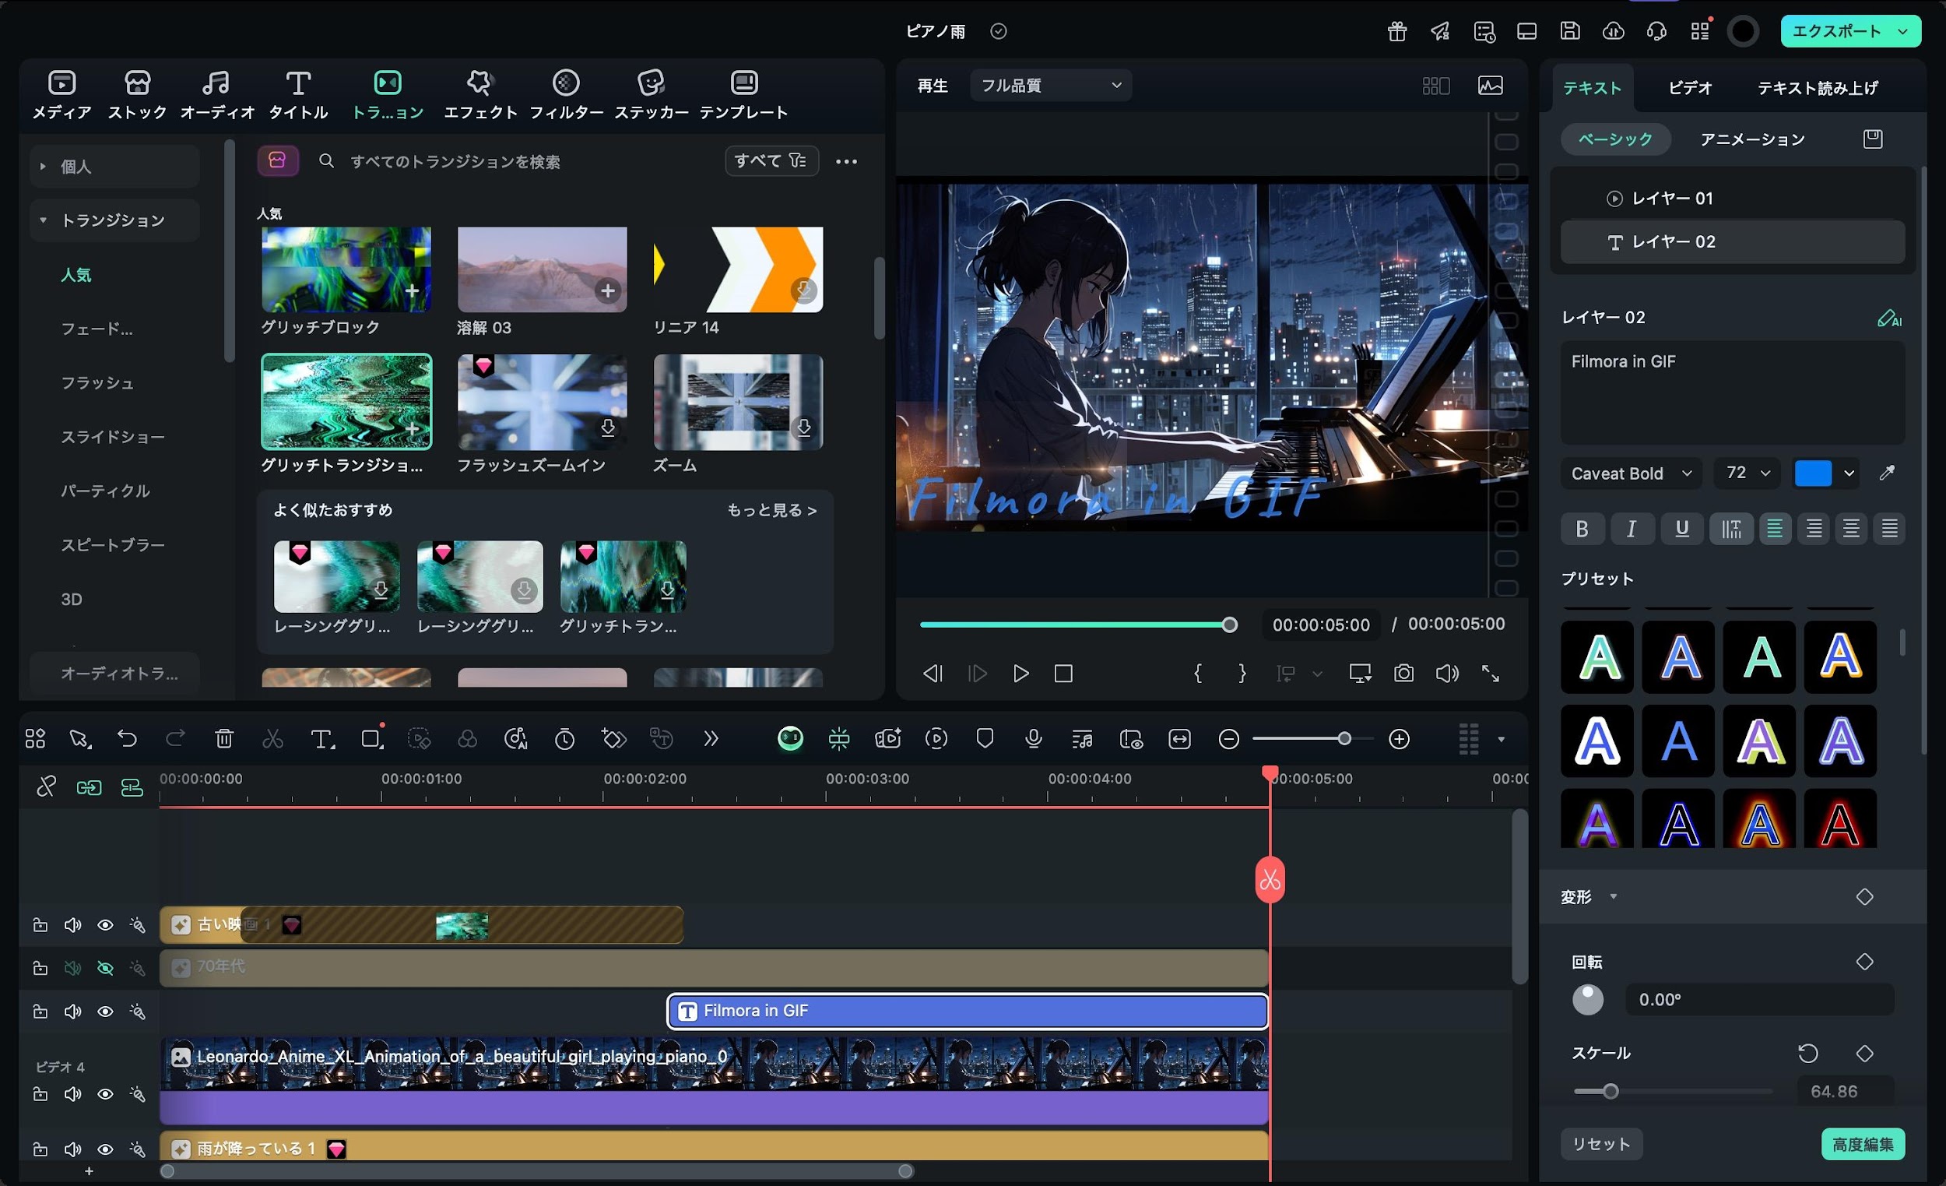
Task: Click the cloud upload icon in top bar
Action: click(1614, 31)
